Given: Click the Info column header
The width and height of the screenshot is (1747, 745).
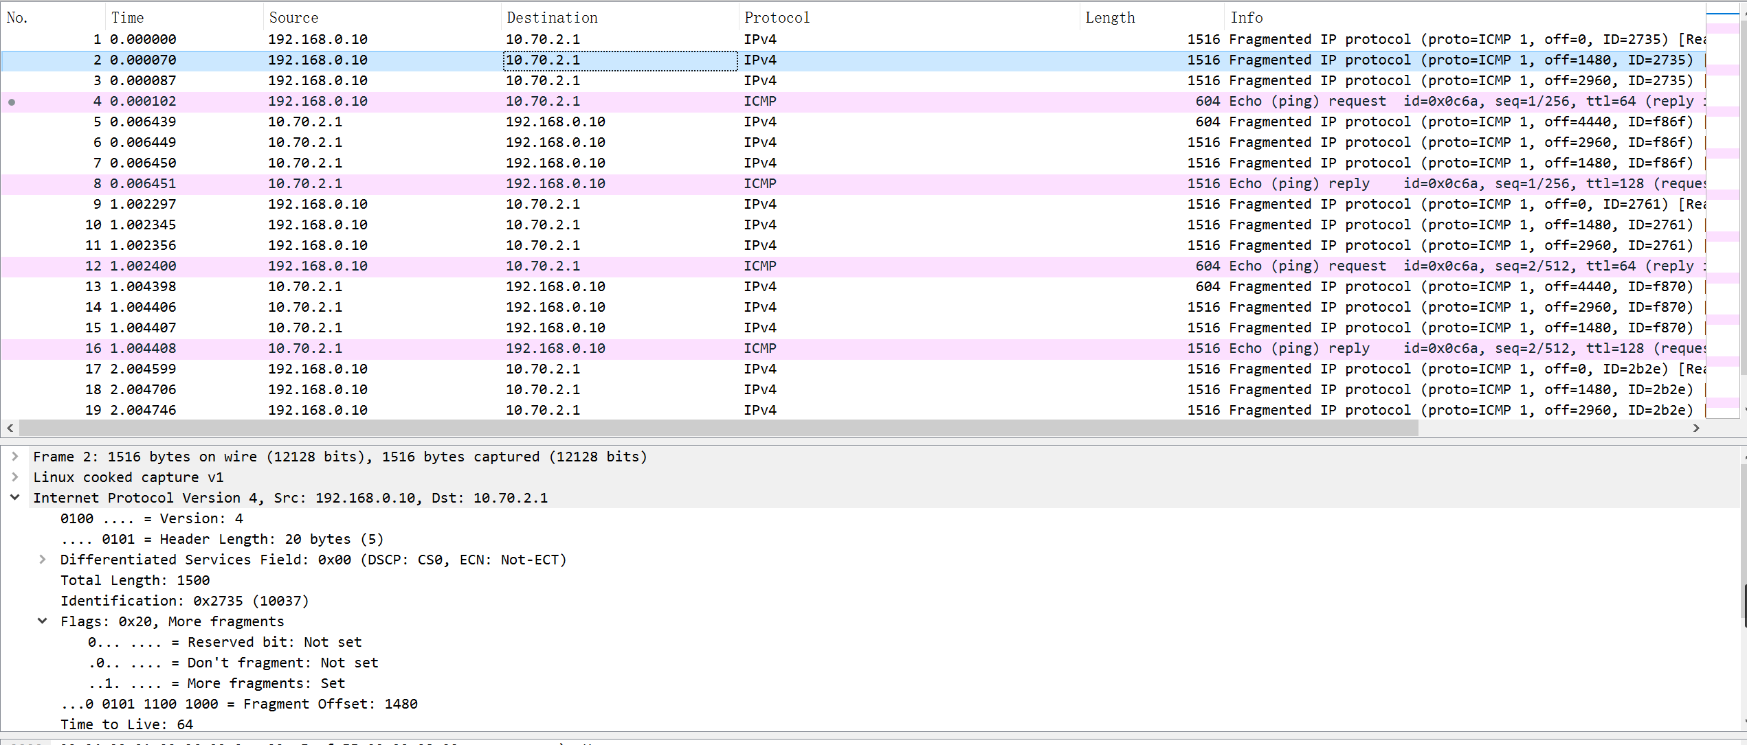Looking at the screenshot, I should point(1465,17).
